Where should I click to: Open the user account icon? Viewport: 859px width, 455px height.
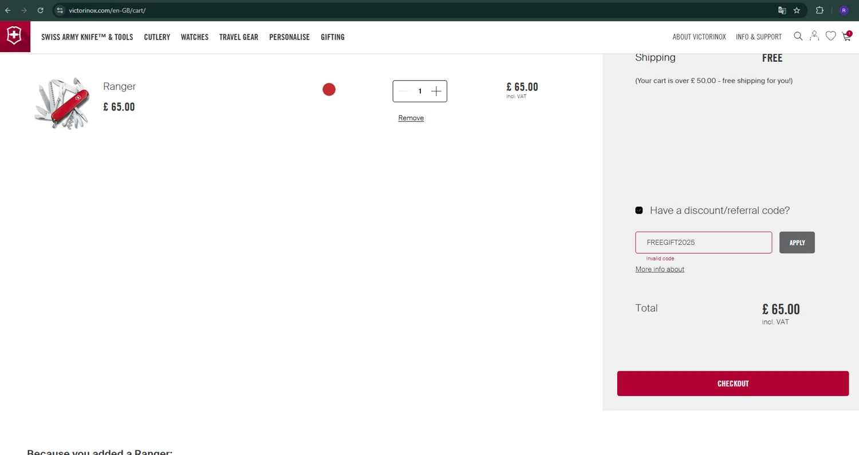814,36
